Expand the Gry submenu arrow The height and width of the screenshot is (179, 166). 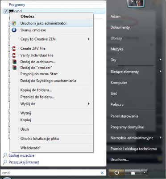160,60
